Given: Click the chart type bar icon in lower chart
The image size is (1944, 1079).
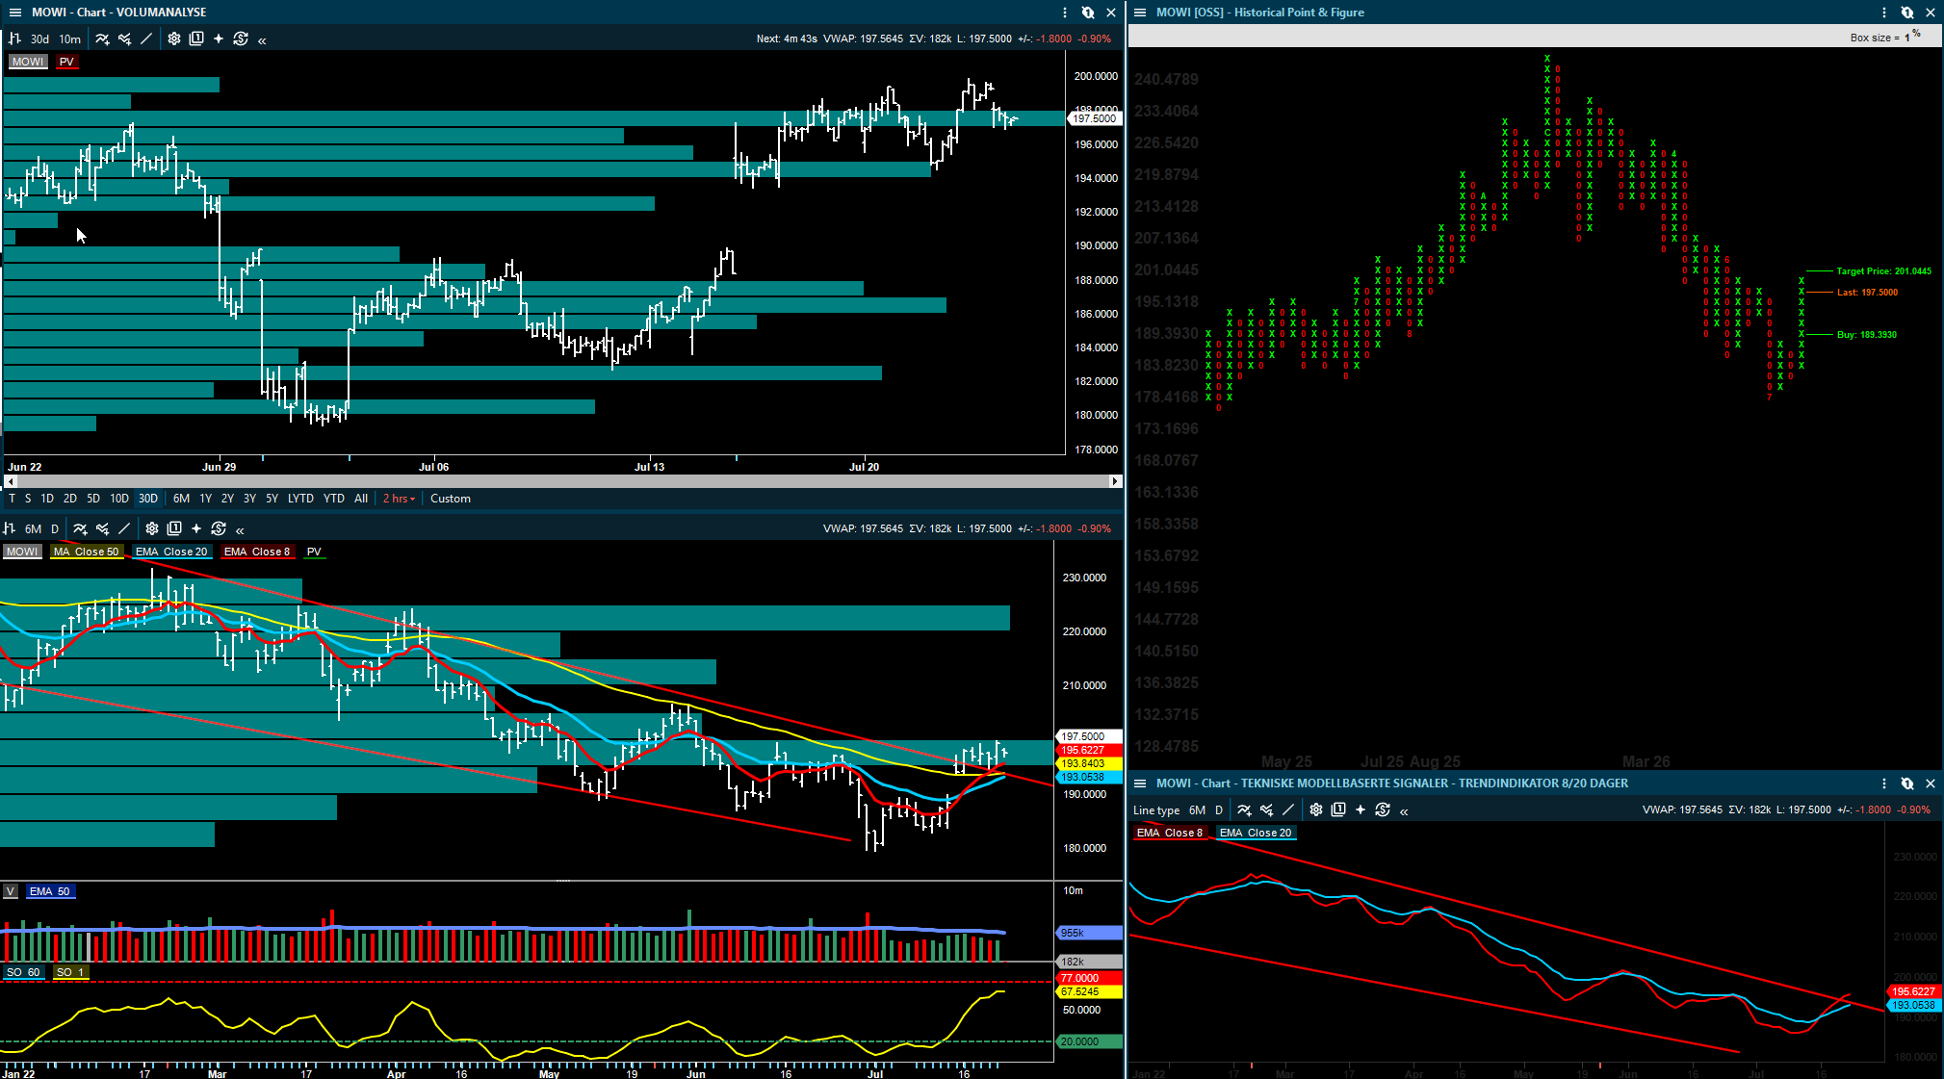Looking at the screenshot, I should pyautogui.click(x=10, y=528).
